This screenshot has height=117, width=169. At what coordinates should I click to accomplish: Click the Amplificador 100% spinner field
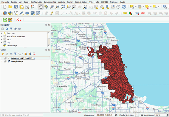click(x=162, y=115)
